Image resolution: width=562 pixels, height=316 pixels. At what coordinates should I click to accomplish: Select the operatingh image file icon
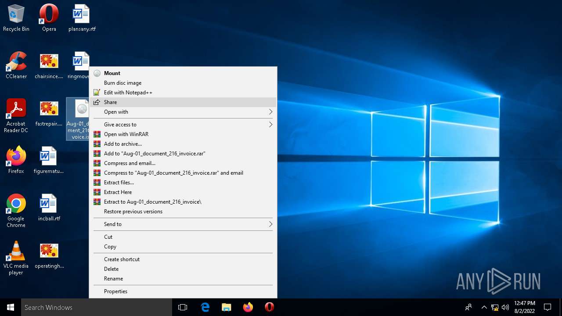point(49,255)
